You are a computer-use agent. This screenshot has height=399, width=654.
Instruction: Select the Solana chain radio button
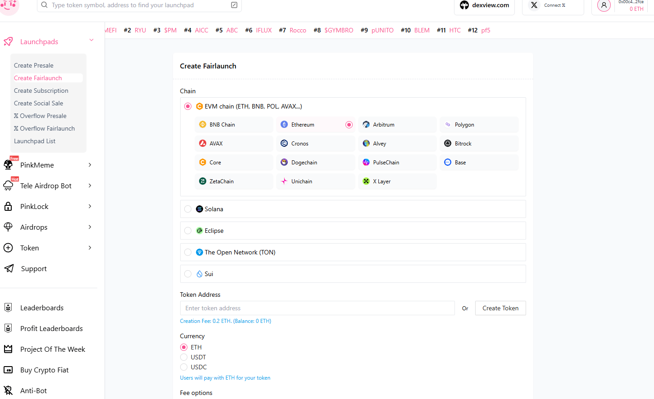188,209
